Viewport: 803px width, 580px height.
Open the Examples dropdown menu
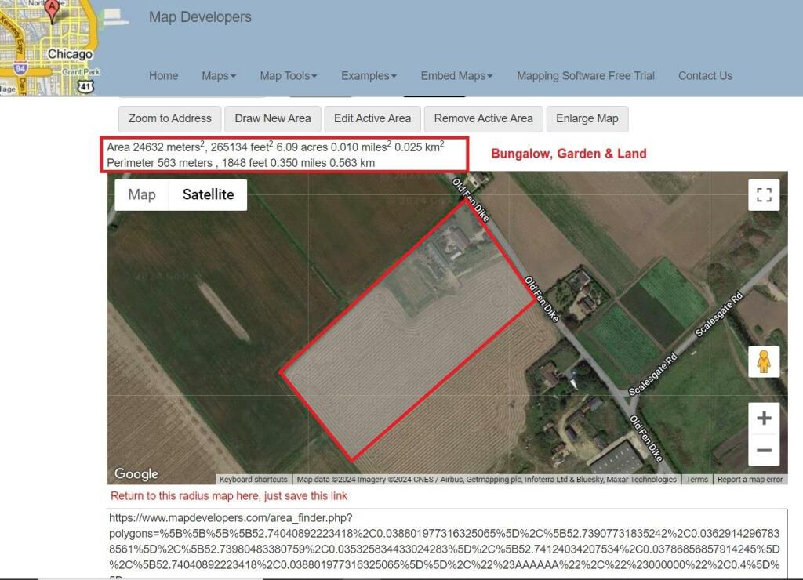[x=369, y=76]
